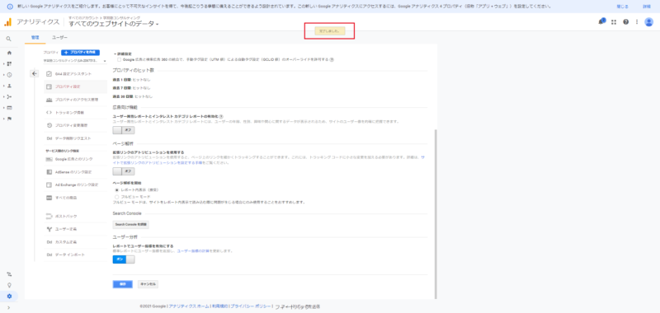Open AdSense のリンク設定
The width and height of the screenshot is (660, 313).
73,172
